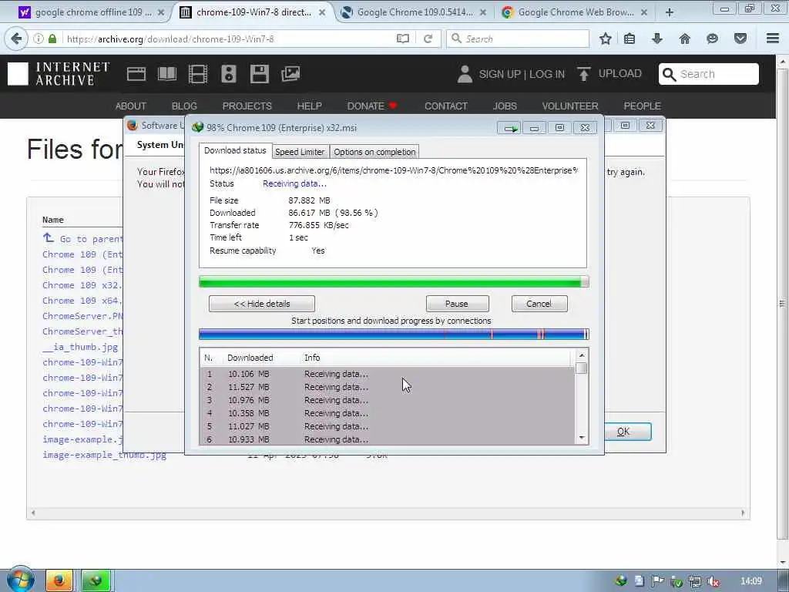
Task: Open Archive video film icon
Action: coord(198,74)
